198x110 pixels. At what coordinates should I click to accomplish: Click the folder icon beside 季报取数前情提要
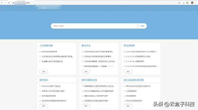pos(82,66)
